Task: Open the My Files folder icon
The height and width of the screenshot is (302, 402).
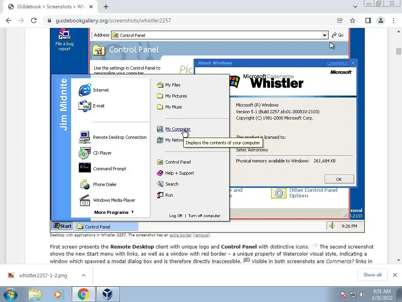Action: (160, 85)
